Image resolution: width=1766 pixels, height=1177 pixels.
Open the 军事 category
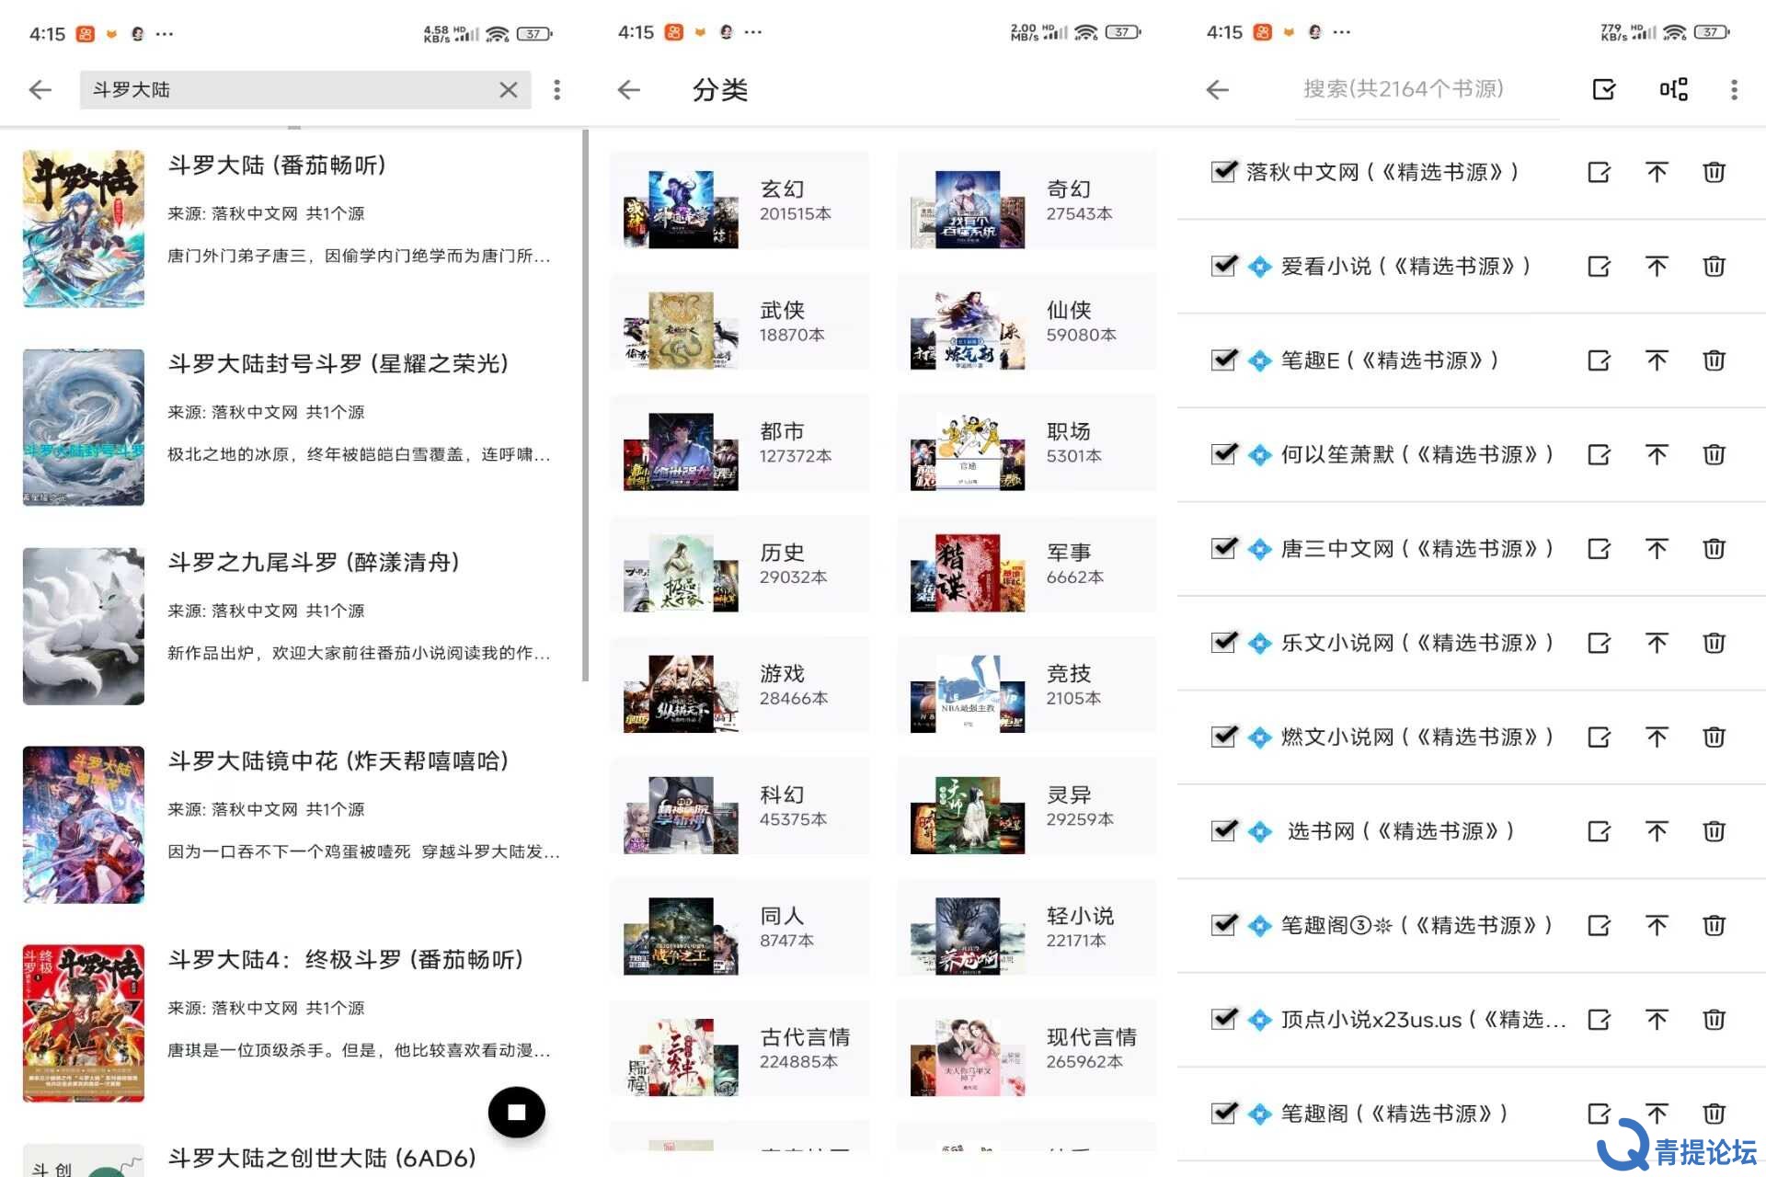pyautogui.click(x=1026, y=565)
